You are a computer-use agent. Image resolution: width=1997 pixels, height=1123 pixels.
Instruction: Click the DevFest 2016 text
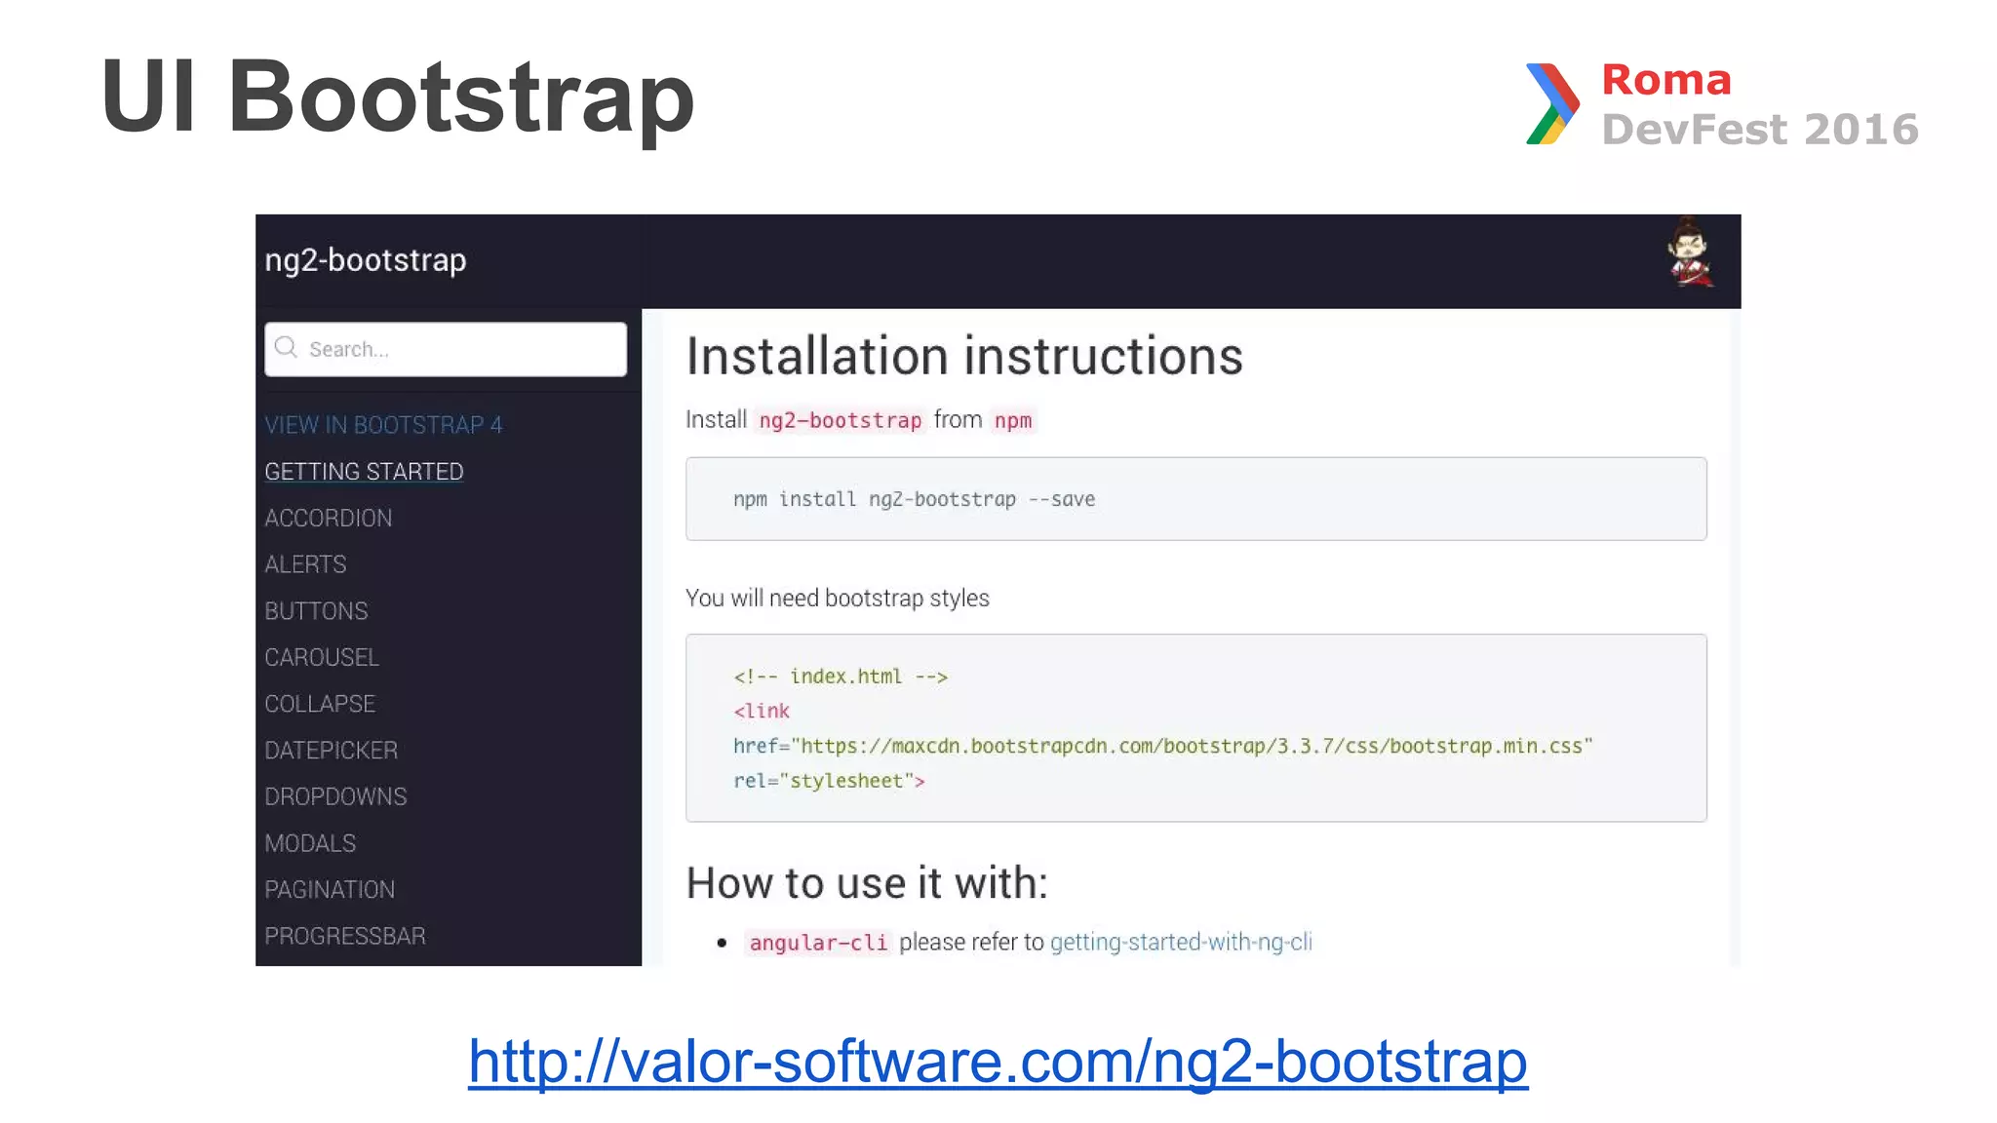[1760, 129]
